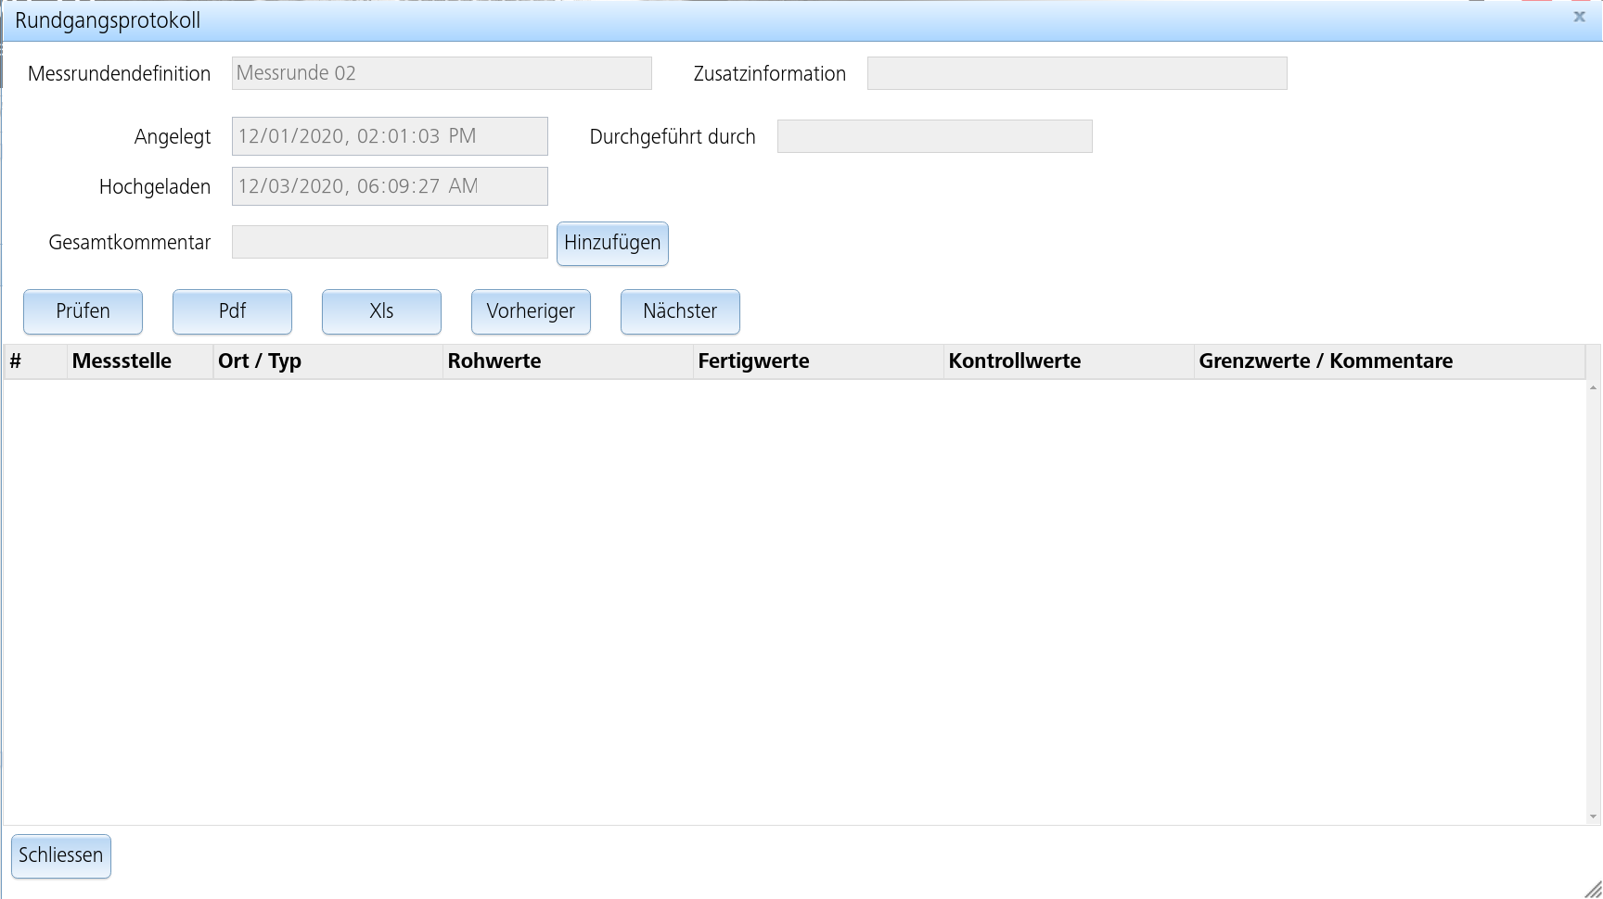Screen dimensions: 1603x899
Task: Select the Gesamtkommentar text field
Action: pos(390,242)
